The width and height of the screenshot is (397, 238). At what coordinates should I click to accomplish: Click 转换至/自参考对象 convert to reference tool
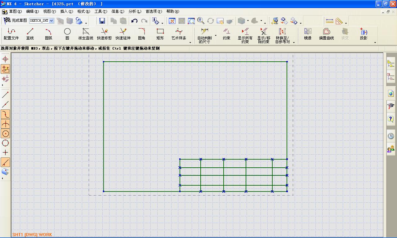coord(283,36)
